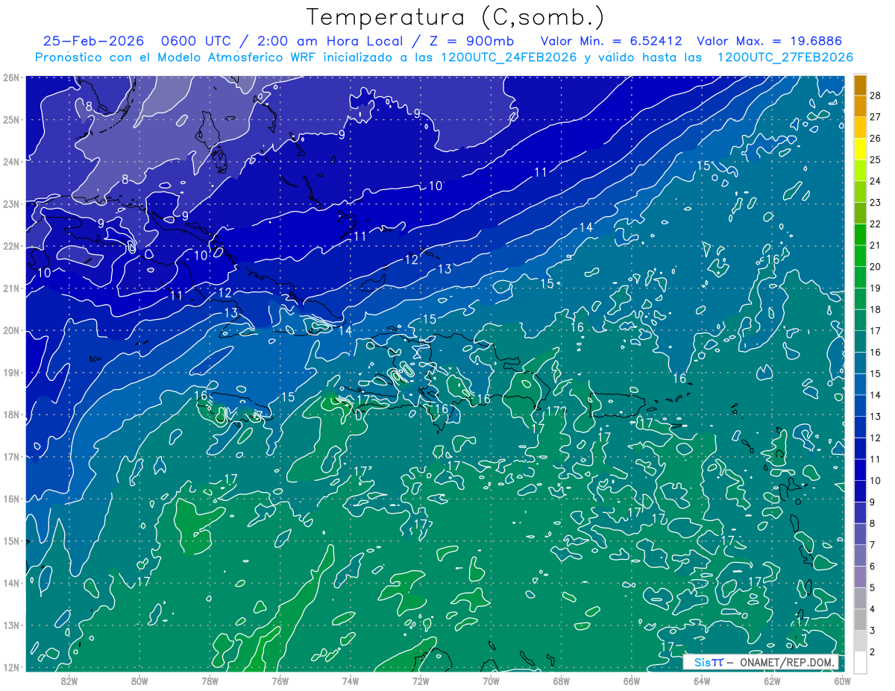Click the '12N' latitude axis label
Screen dimensions: 895x691
click(x=11, y=667)
